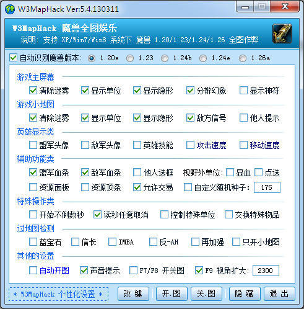
Task: Enable the 他人提示 checkbox
Action: tap(243, 118)
